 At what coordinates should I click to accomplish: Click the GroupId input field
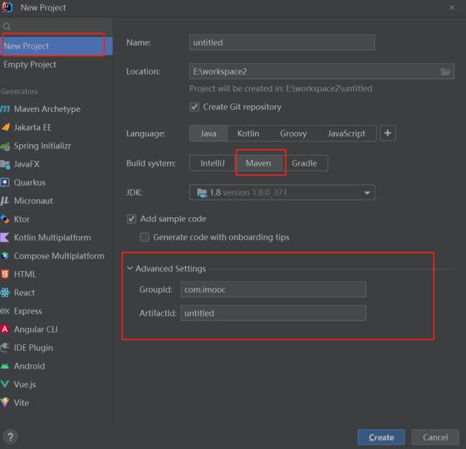[273, 289]
